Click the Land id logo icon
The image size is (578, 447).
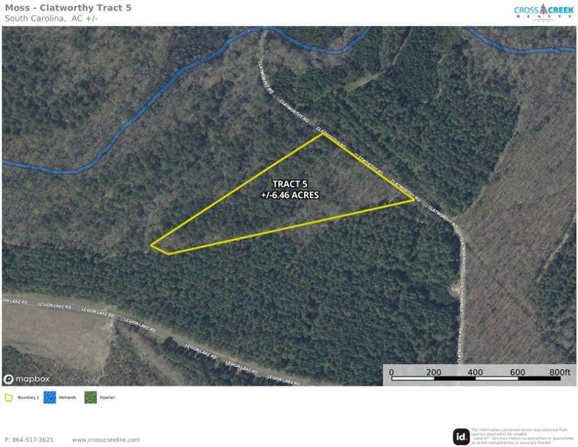(461, 437)
